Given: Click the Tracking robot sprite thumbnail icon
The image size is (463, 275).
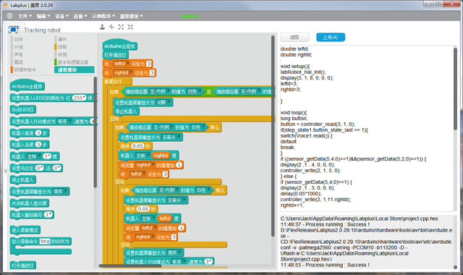Looking at the screenshot, I should pyautogui.click(x=14, y=29).
